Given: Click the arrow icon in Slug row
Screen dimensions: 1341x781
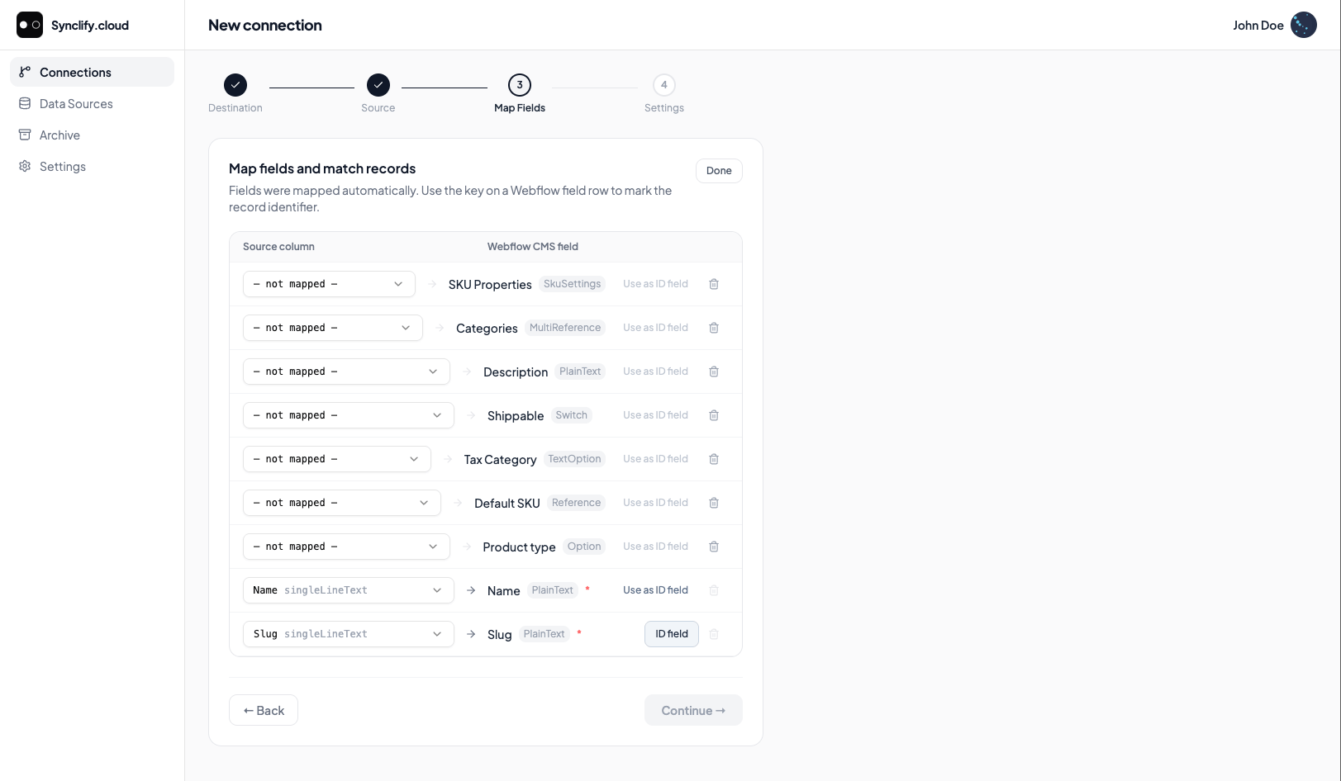Looking at the screenshot, I should tap(471, 634).
